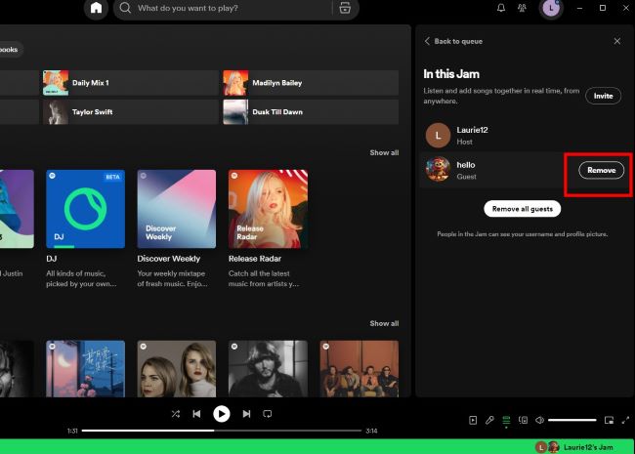Image resolution: width=635 pixels, height=454 pixels.
Task: Remove the guest hello from Jam
Action: 601,170
